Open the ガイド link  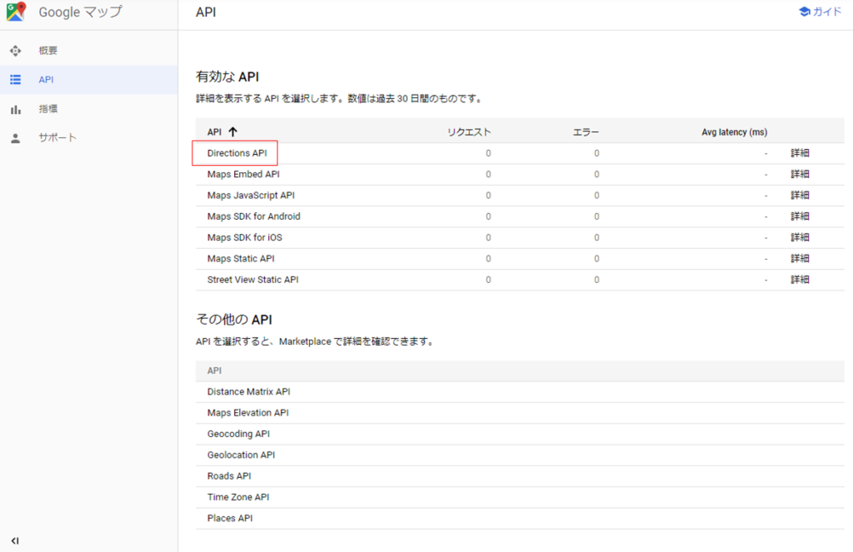pos(827,12)
